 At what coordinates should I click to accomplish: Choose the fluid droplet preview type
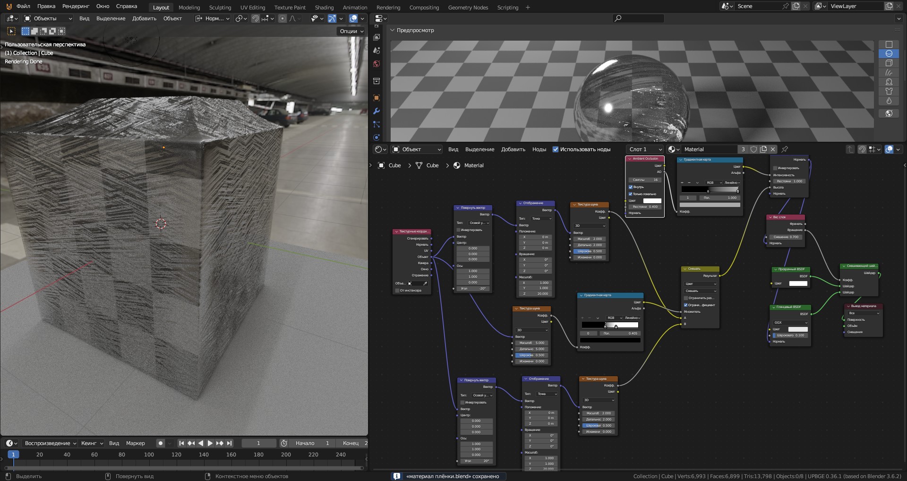tap(889, 101)
